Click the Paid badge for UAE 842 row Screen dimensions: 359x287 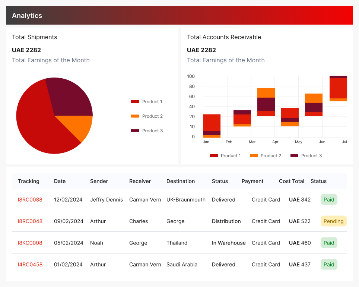pyautogui.click(x=329, y=200)
